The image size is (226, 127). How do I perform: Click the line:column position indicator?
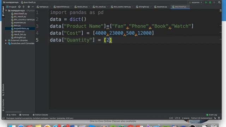[171, 118]
